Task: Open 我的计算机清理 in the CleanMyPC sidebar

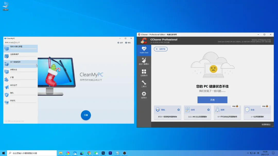Action: pos(20,48)
